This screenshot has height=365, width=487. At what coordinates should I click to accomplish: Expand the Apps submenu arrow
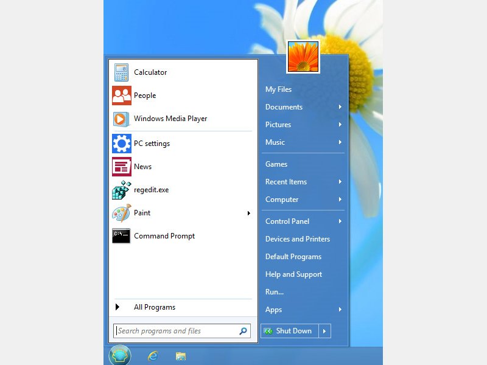click(x=340, y=310)
